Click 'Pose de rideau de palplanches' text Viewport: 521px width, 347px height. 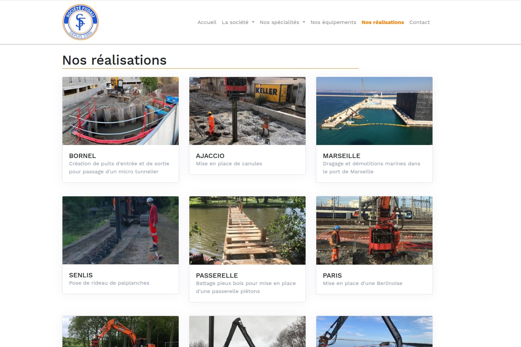point(109,283)
